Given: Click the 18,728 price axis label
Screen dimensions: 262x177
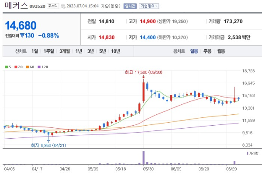Looking at the screenshot, I should point(248,71).
